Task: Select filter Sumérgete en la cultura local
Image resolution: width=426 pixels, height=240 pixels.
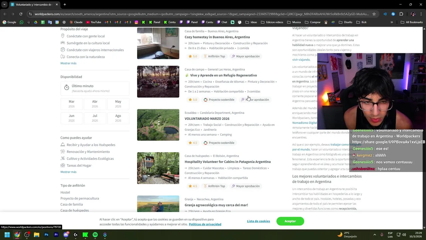Action: click(85, 43)
